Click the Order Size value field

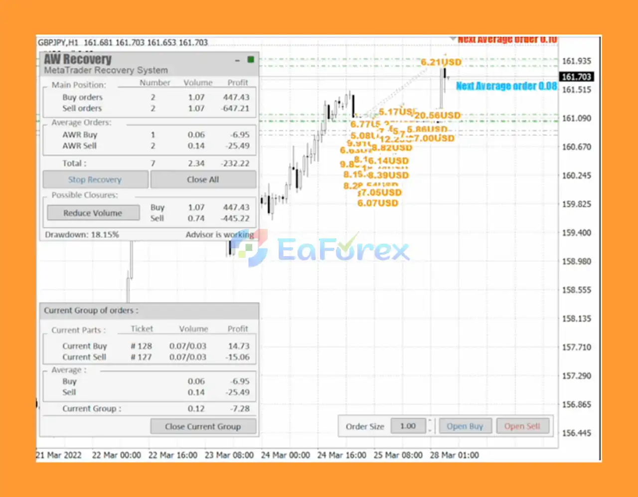tap(408, 426)
